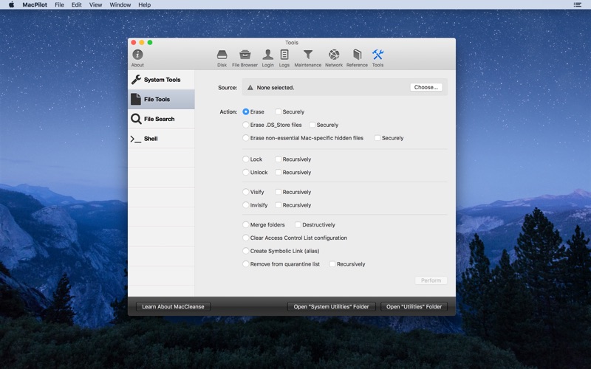
Task: Click the Choose... source button
Action: [x=426, y=87]
